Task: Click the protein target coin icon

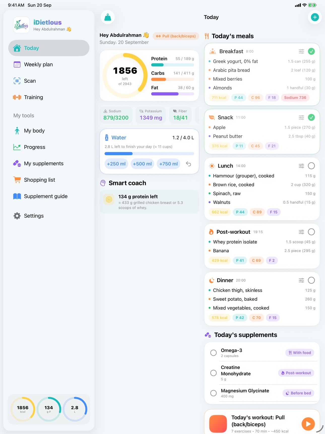Action: pos(109,199)
